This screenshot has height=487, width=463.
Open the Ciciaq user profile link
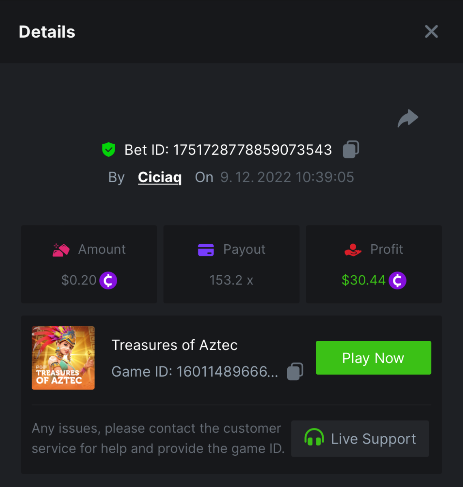[159, 177]
